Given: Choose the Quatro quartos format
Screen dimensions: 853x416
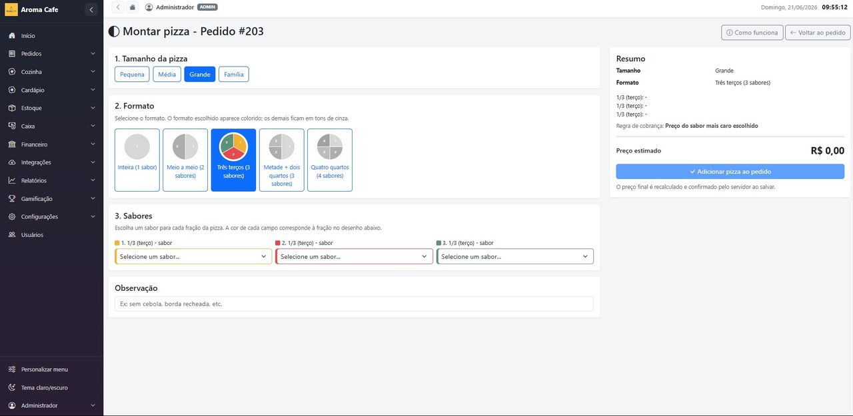Looking at the screenshot, I should pos(330,160).
